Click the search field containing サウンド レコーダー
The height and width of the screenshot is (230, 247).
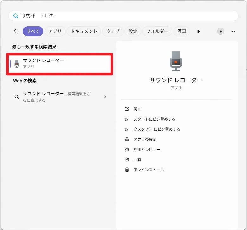click(x=123, y=16)
